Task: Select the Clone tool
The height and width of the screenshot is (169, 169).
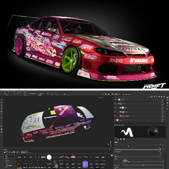Action: (2, 111)
